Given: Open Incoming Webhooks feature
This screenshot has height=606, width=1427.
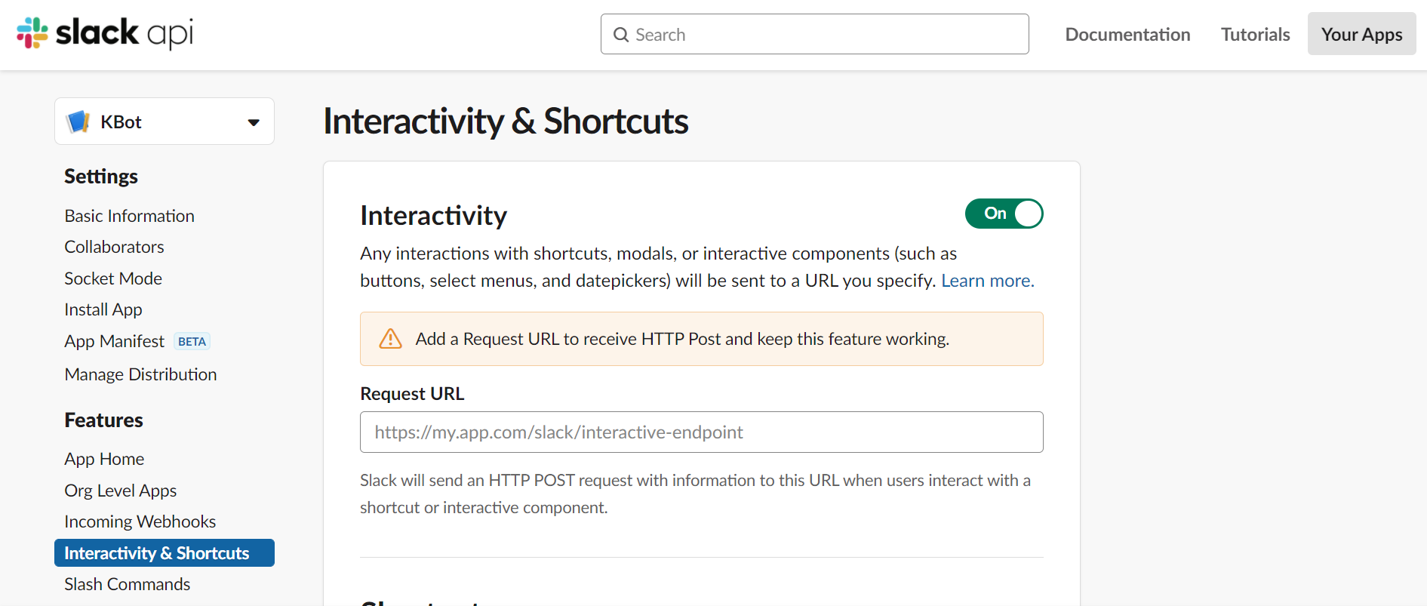Looking at the screenshot, I should click(x=140, y=521).
